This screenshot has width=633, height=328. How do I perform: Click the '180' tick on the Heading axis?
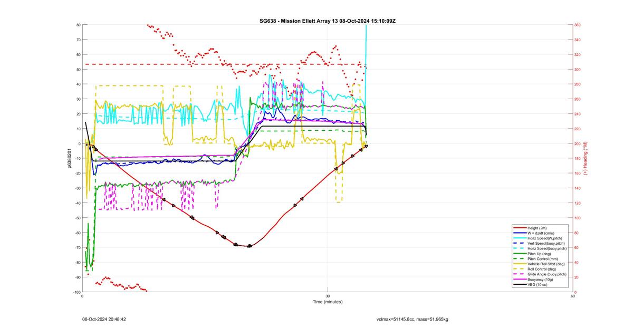(578, 158)
